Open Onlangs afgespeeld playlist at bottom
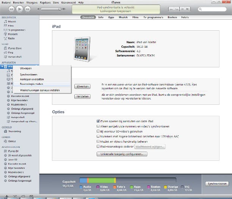Viewport: 232px width, 199px height. pos(19,176)
